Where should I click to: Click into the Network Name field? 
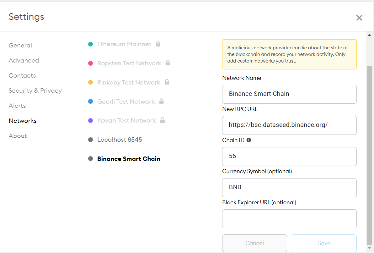point(289,94)
